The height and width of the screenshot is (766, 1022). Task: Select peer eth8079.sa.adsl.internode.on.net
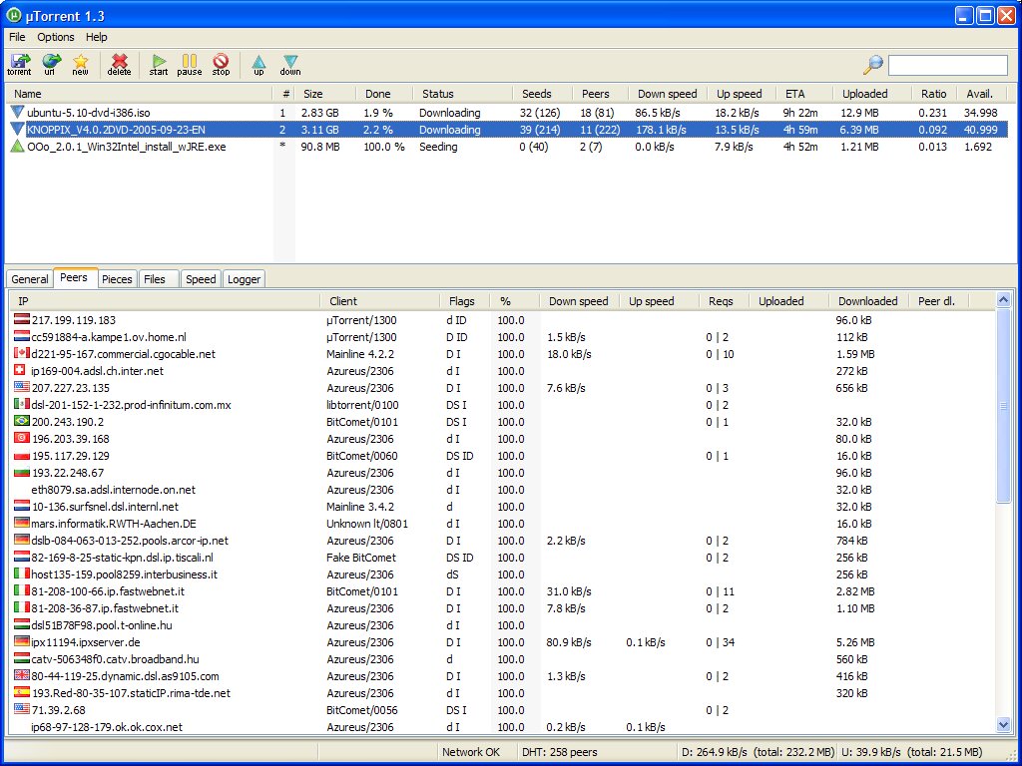click(502, 490)
